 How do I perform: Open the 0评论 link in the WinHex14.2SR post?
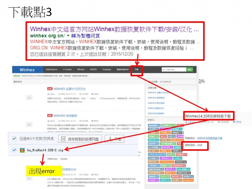click(238, 122)
